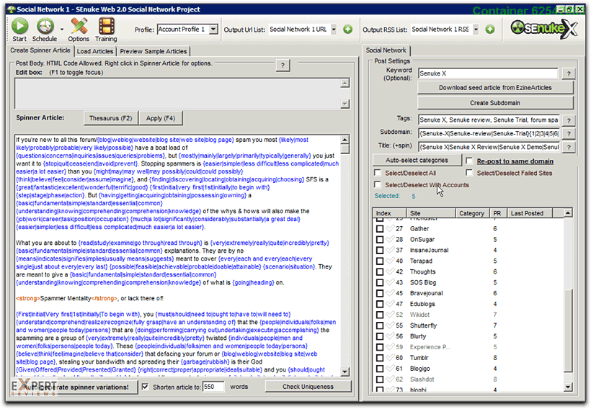Check the Thoughts site checkbox
This screenshot has width=591, height=409.
(380, 271)
